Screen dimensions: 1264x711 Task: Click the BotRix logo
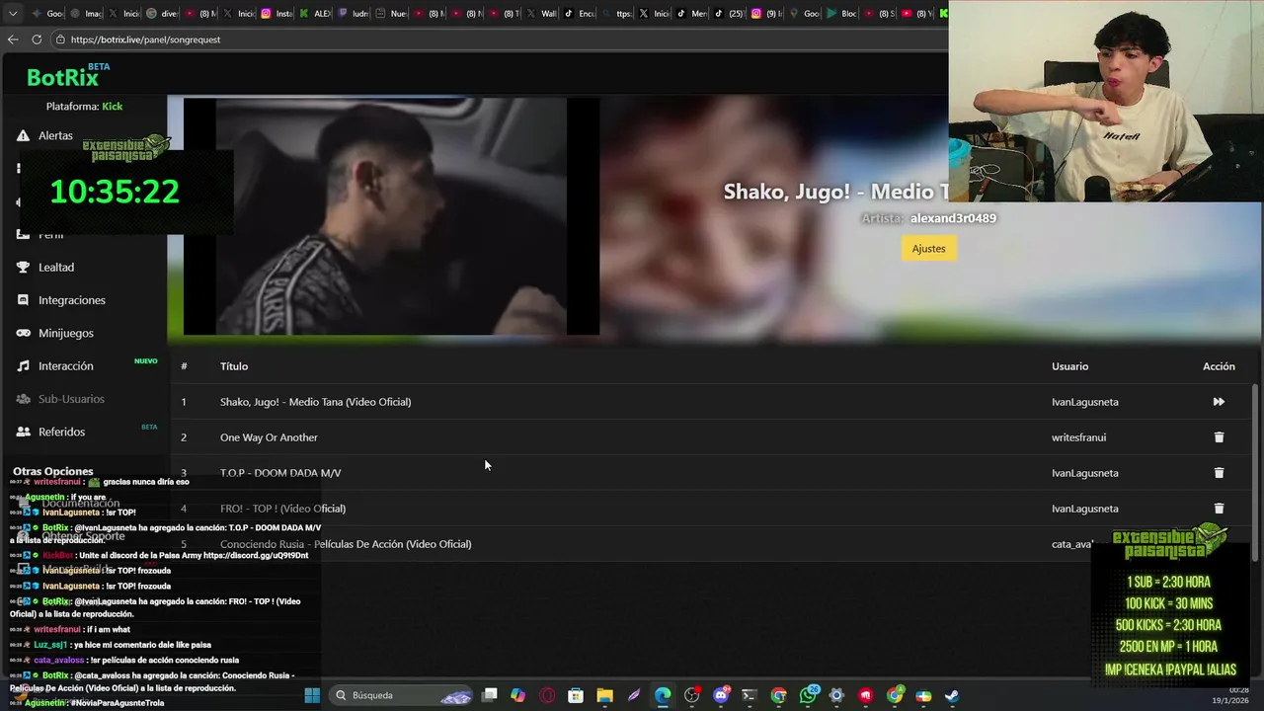(x=62, y=78)
